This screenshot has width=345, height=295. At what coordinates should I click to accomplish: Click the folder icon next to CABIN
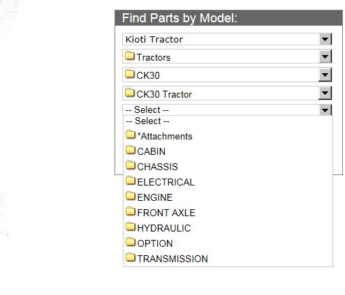click(131, 150)
